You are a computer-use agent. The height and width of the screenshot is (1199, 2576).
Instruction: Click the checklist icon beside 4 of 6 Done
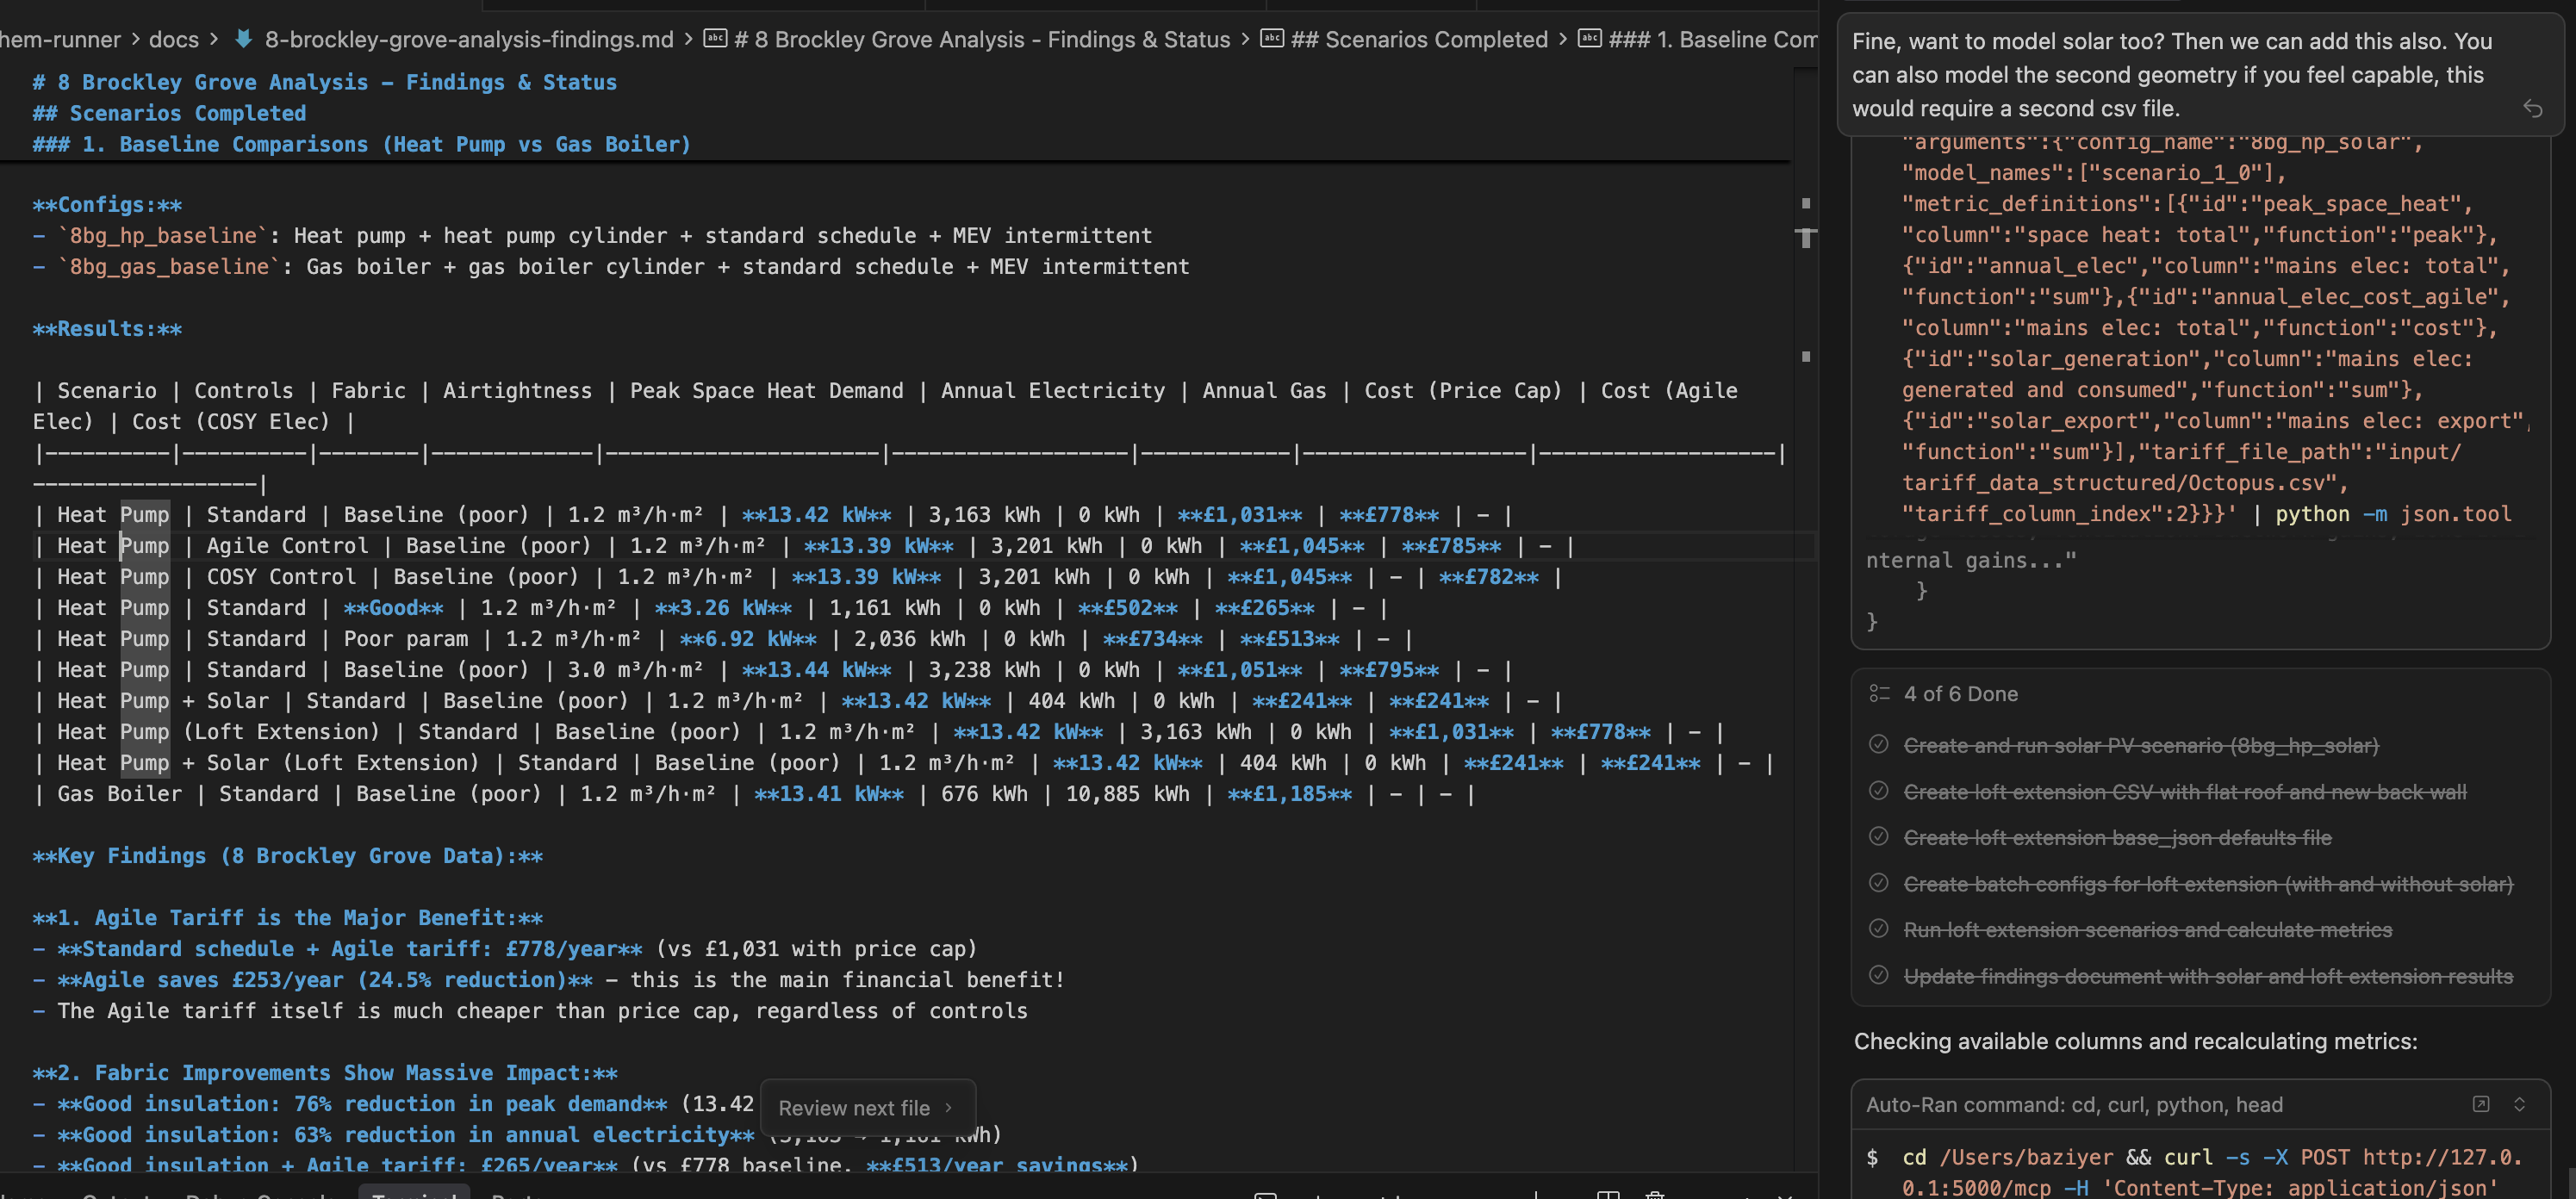pos(1878,693)
